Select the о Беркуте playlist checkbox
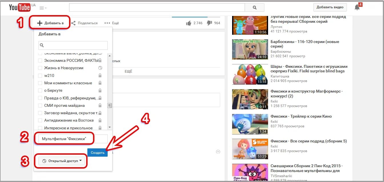The width and height of the screenshot is (384, 182). [40, 91]
